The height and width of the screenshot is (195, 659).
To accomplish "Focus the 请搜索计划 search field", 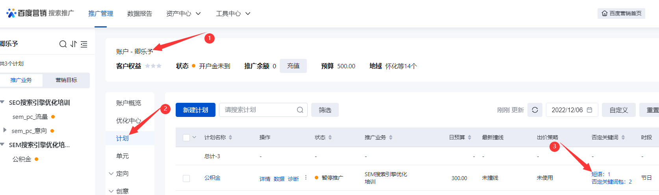I will (x=263, y=110).
